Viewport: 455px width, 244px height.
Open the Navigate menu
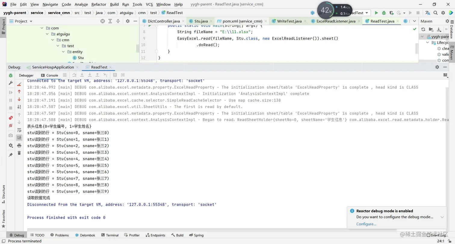(x=50, y=4)
